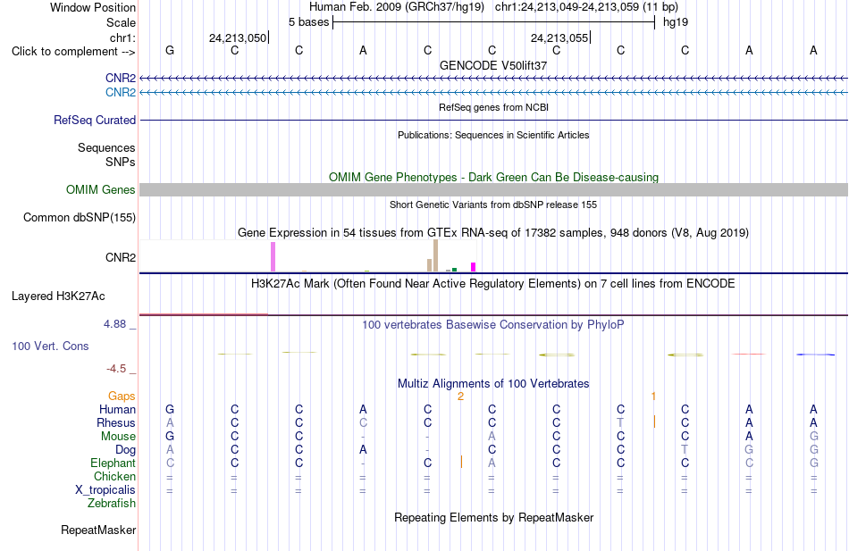849x551 pixels.
Task: Click the 100 Vert. Cons label
Action: pos(50,346)
